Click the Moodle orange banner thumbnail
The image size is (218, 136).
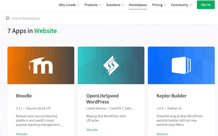pos(41,65)
